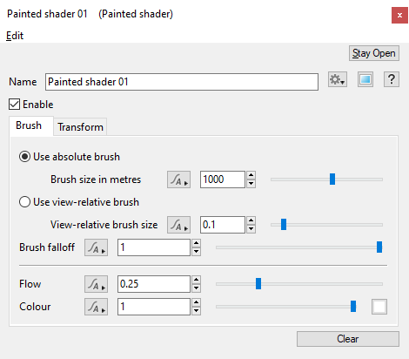Open animation options for Colour parameter

coord(96,307)
